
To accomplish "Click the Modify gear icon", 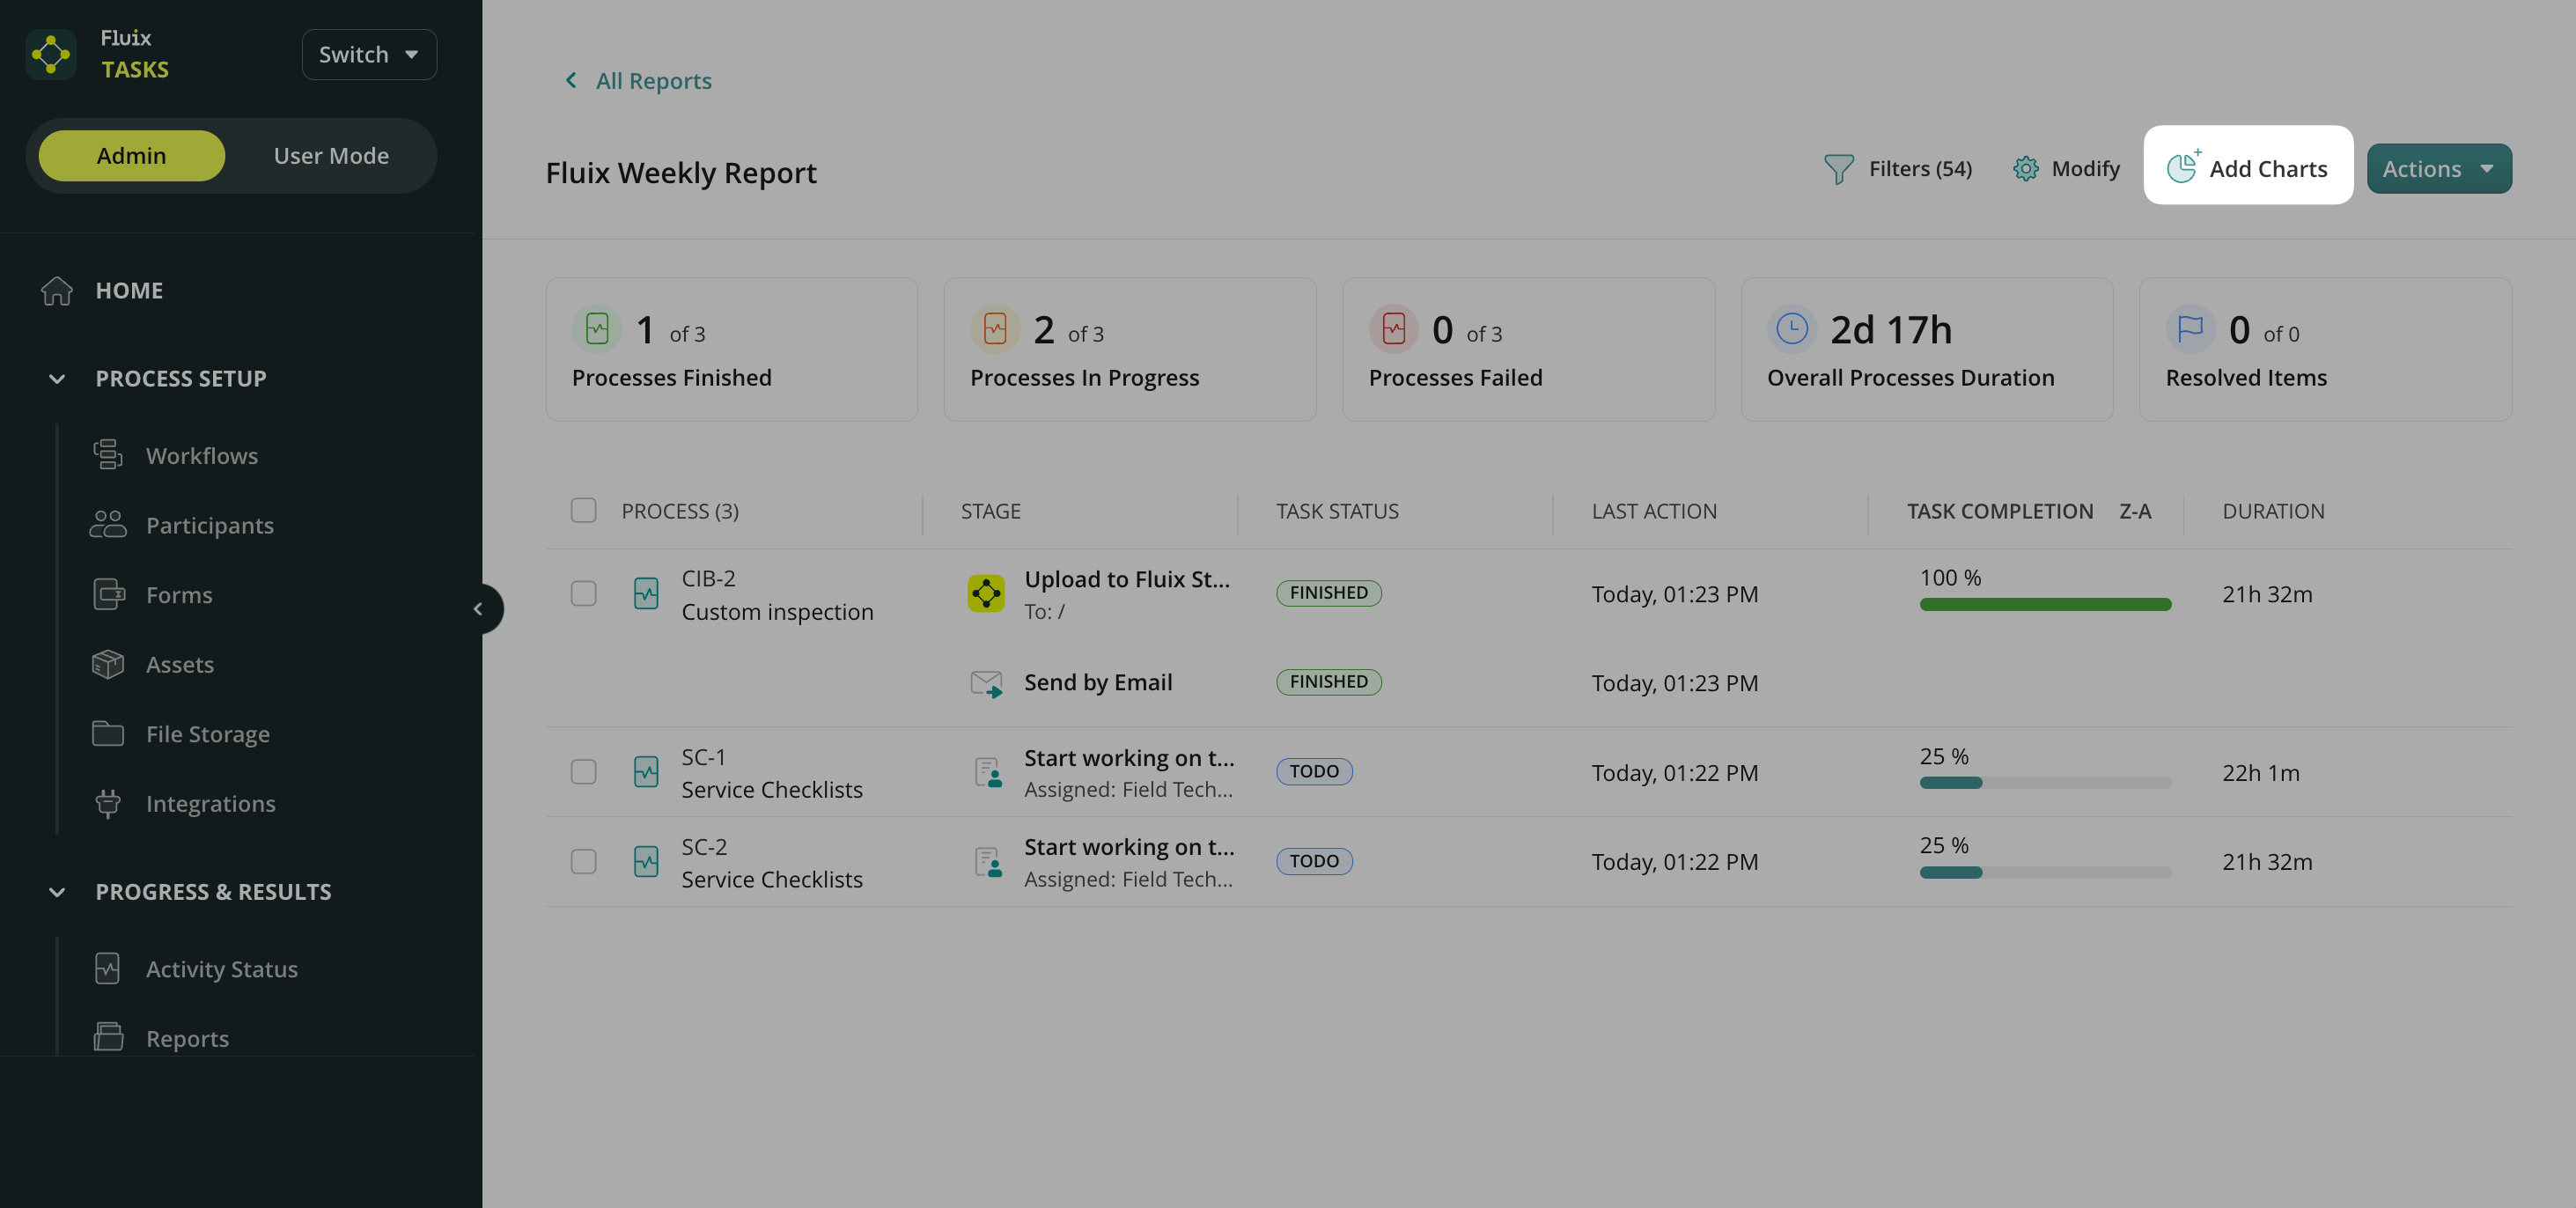I will coord(2025,168).
